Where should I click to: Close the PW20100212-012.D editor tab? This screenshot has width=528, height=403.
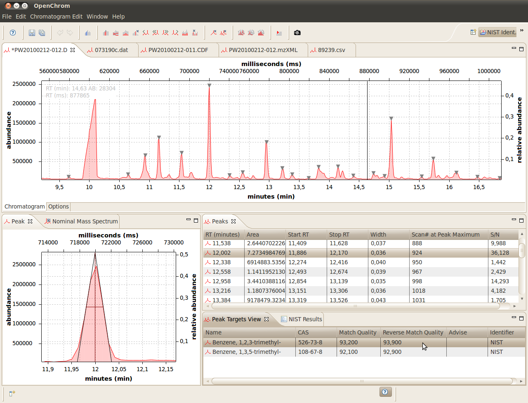73,50
